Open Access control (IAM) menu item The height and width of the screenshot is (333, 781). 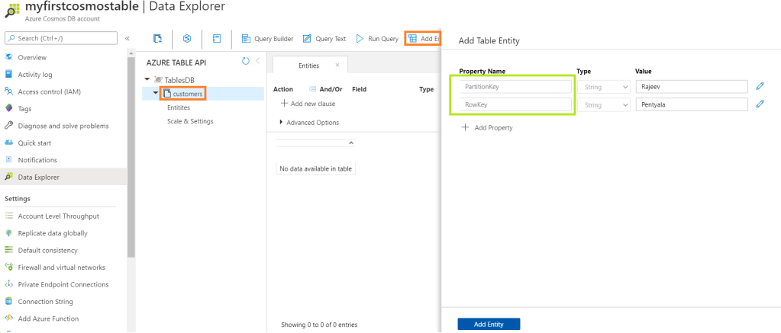tap(49, 91)
